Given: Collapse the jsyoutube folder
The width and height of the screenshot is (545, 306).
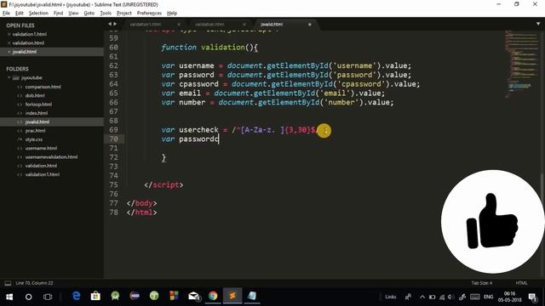Looking at the screenshot, I should [x=9, y=77].
